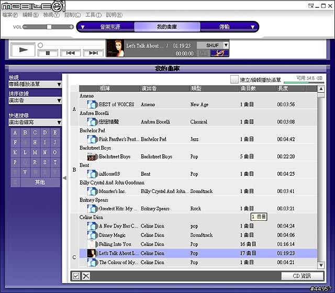Increase volume with the plus icon
The height and width of the screenshot is (293, 335).
coord(71,27)
